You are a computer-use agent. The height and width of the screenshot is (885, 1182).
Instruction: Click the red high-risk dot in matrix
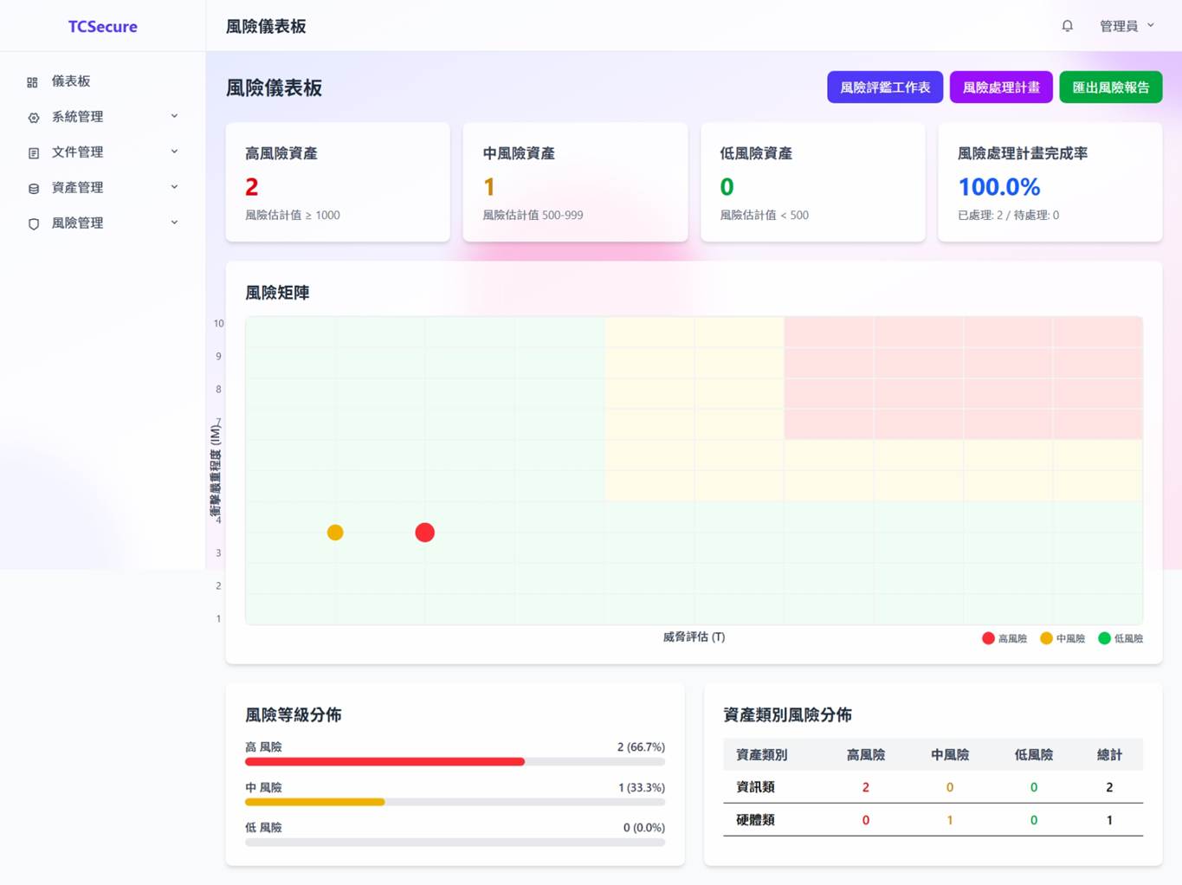pos(424,533)
